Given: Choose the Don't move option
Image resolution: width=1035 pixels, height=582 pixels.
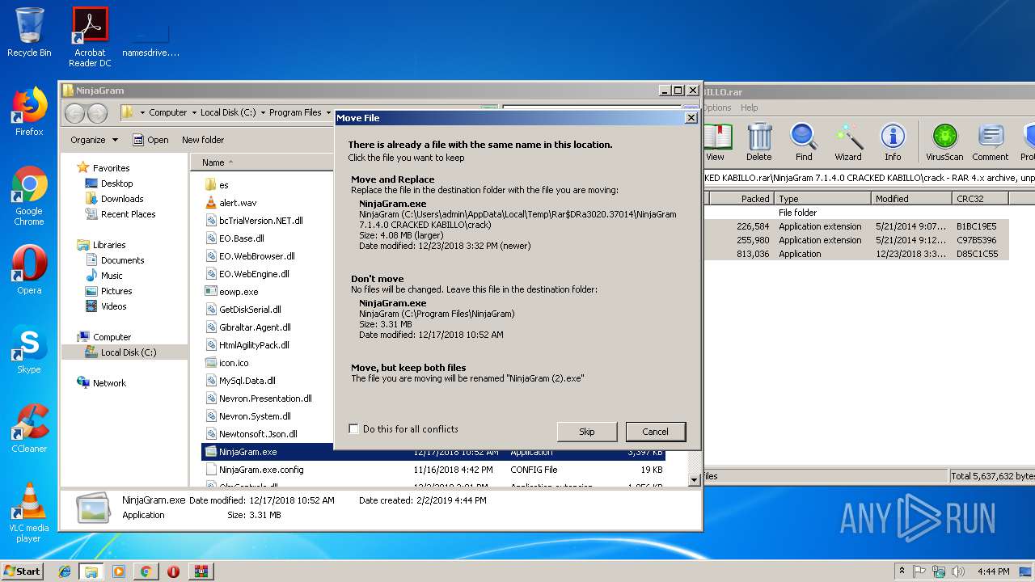Looking at the screenshot, I should pos(516,306).
